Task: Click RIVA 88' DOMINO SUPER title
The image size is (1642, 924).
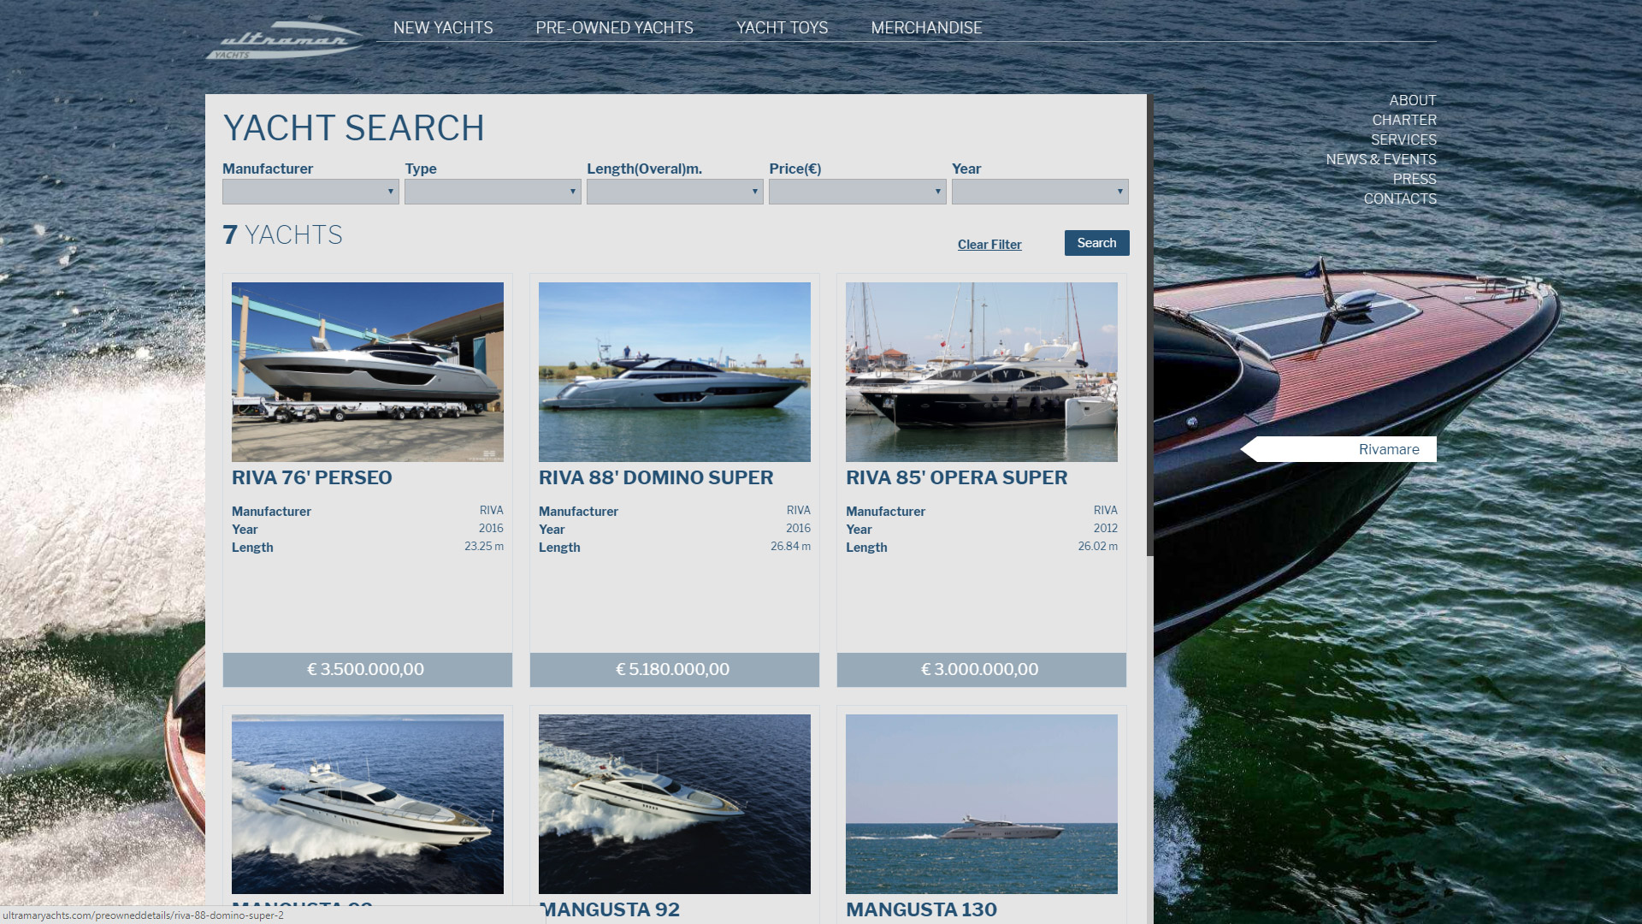Action: 656,477
